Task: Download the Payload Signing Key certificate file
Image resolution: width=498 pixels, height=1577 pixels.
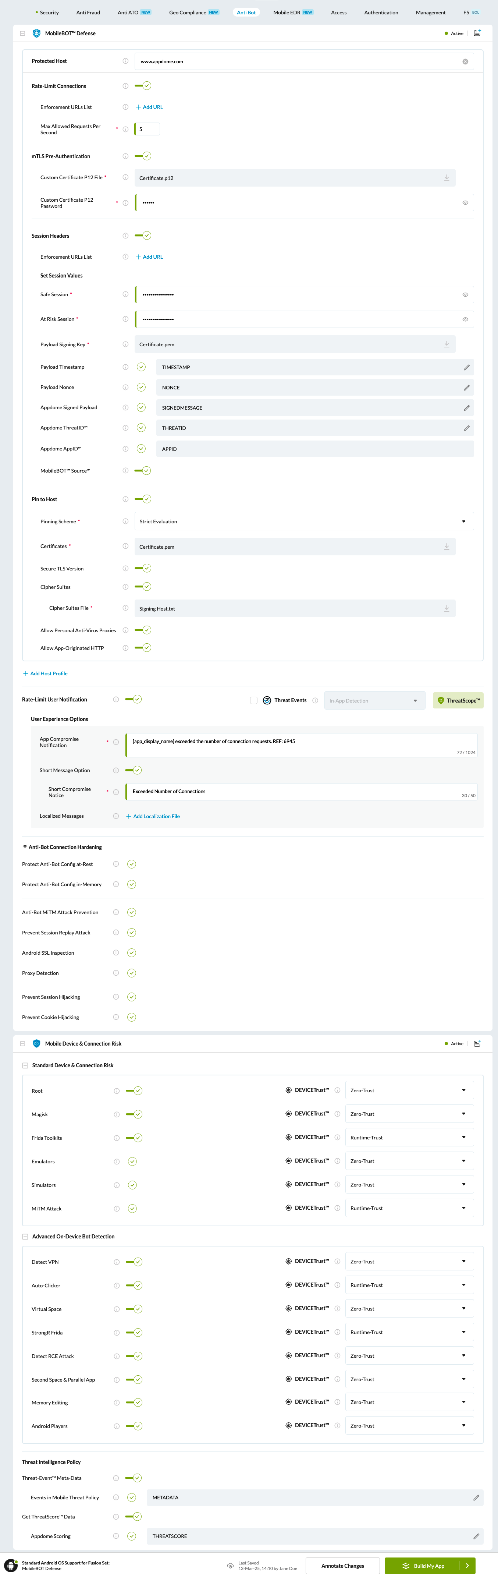Action: 447,345
